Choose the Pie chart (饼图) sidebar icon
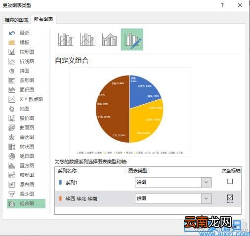Screen dimensions: 250x236 coord(12,71)
